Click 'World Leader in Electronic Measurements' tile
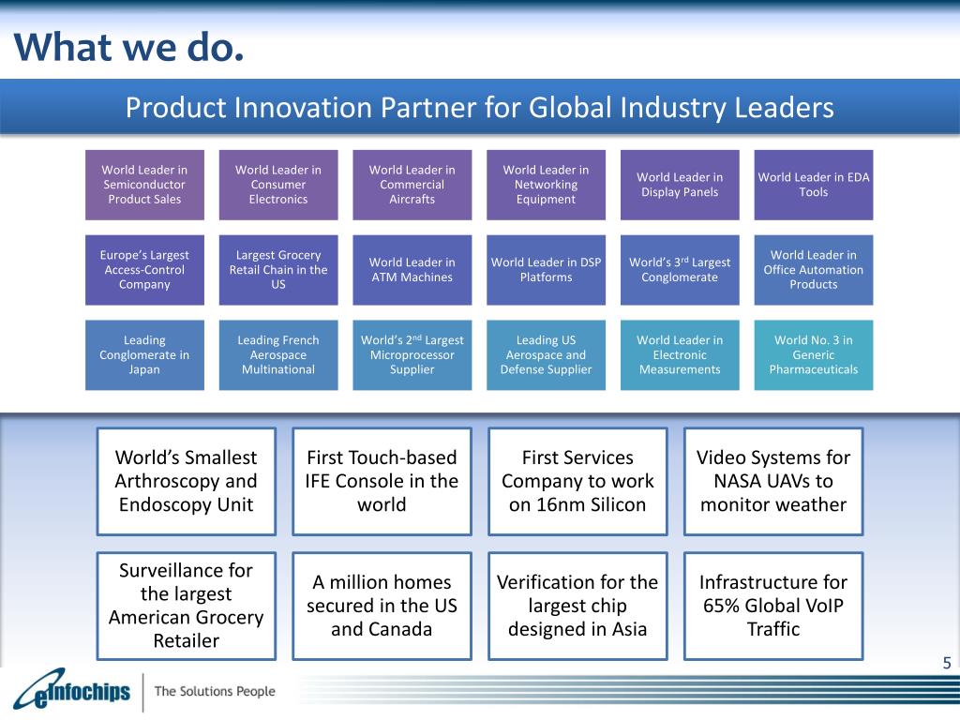 (680, 355)
